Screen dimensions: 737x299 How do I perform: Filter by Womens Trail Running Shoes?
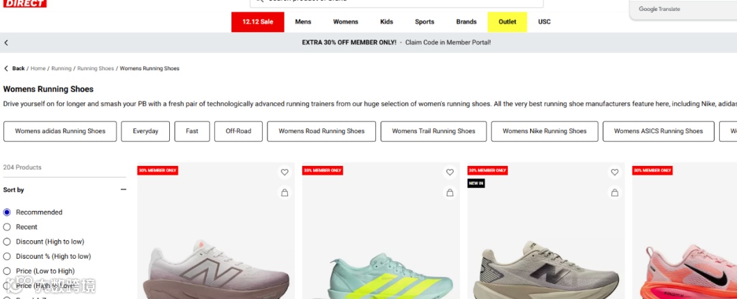tap(433, 131)
